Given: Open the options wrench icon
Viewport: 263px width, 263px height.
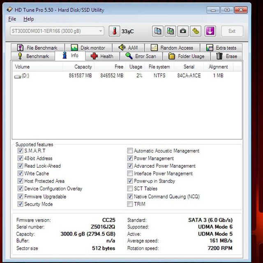Looking at the screenshot, I should [196, 31].
